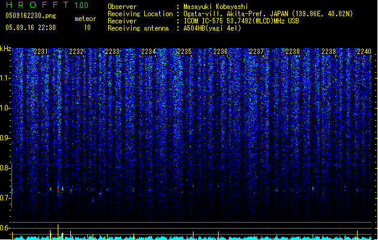
Task: Click the 2234 time marker
Action: 148,52
